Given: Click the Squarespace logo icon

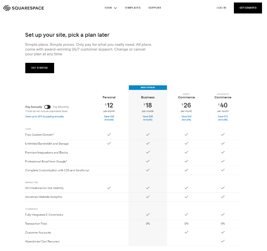Looking at the screenshot, I should (7, 8).
